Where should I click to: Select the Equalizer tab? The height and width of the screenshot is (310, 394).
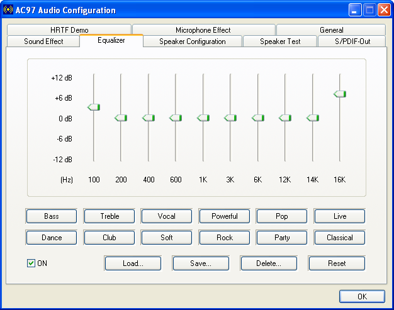111,40
